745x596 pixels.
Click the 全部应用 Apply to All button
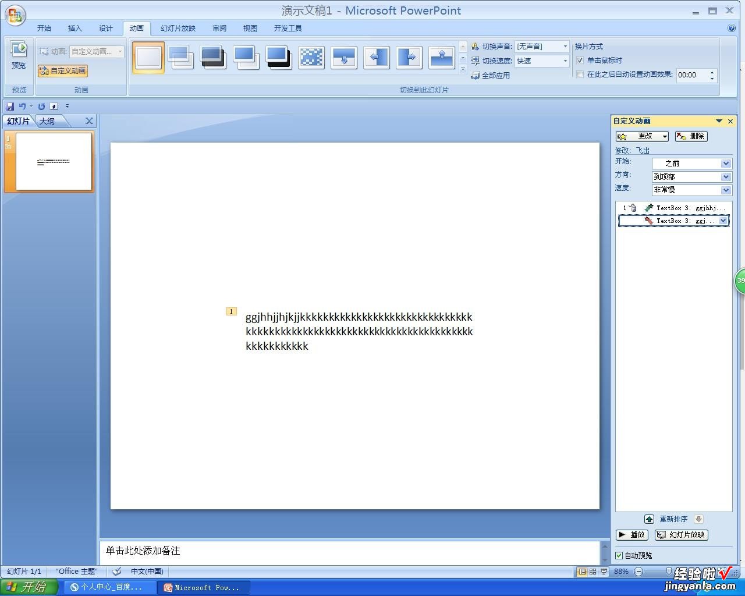tap(490, 76)
